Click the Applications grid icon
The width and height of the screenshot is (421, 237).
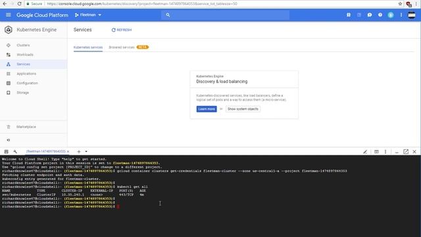(x=9, y=74)
